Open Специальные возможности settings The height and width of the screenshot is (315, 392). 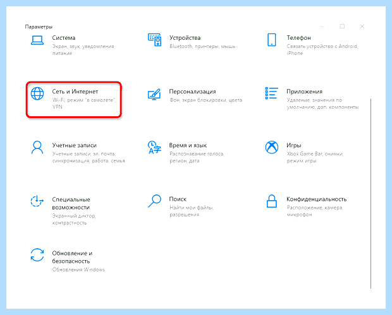click(71, 203)
